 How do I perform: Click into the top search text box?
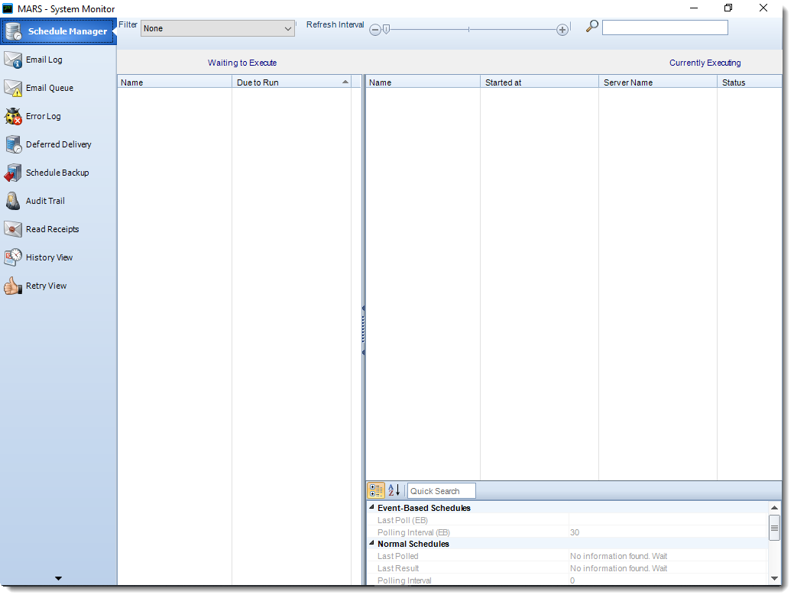[x=665, y=27]
